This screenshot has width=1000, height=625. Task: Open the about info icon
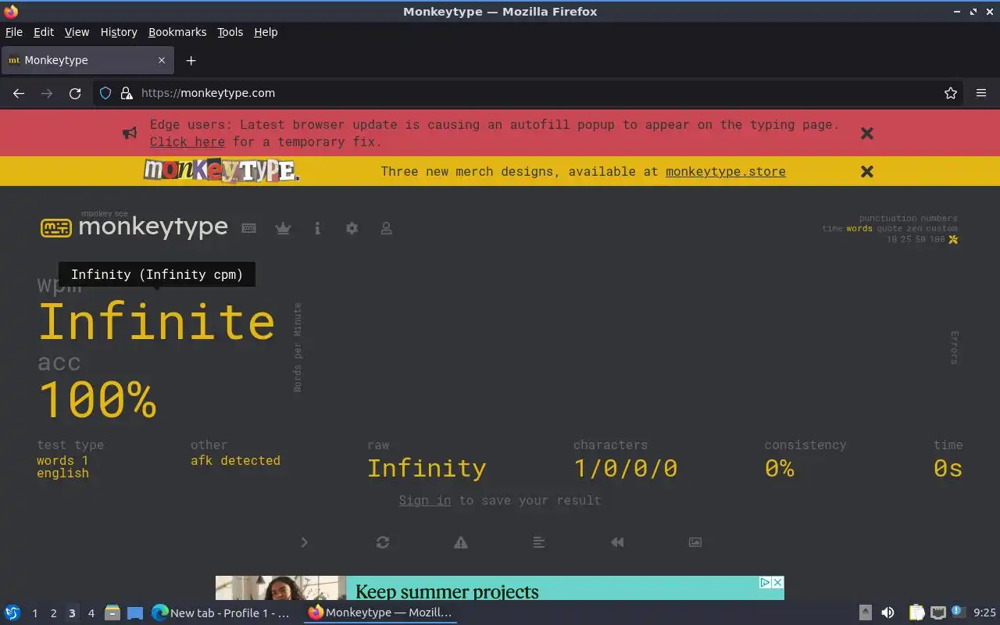click(x=317, y=228)
